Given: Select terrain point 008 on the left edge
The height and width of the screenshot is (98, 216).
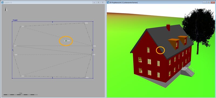Looking at the screenshot, I should click(x=14, y=55).
